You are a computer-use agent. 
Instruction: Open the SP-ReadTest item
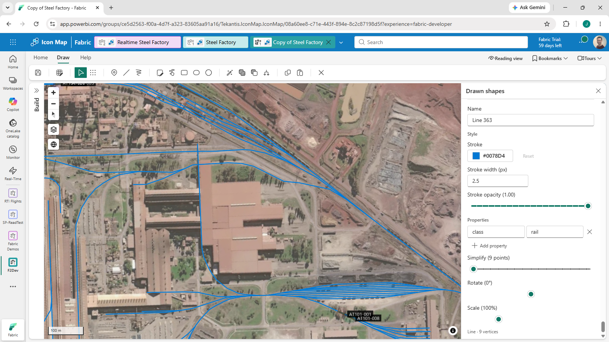click(13, 217)
